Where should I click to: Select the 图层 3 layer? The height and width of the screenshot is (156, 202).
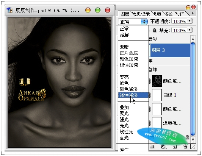(x=169, y=50)
